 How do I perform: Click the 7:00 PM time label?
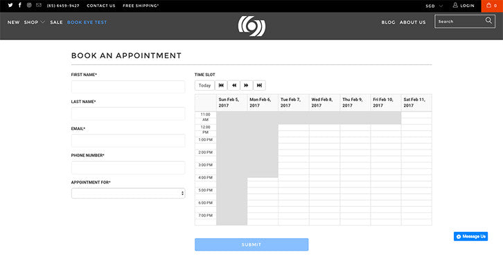[205, 216]
